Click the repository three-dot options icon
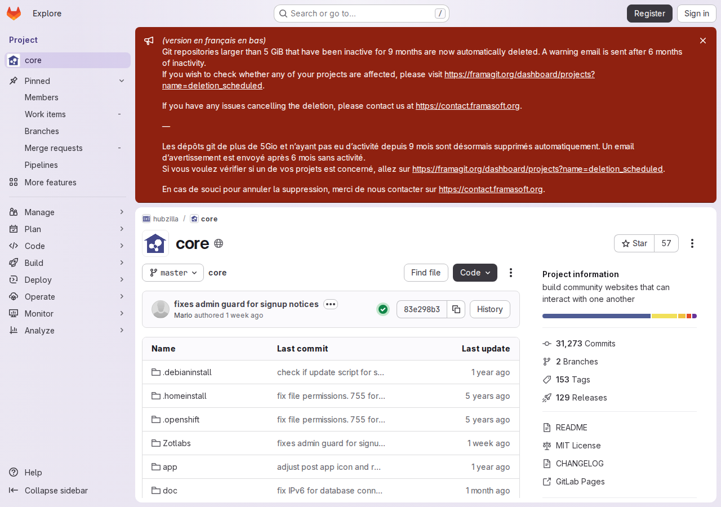The image size is (721, 507). click(511, 273)
